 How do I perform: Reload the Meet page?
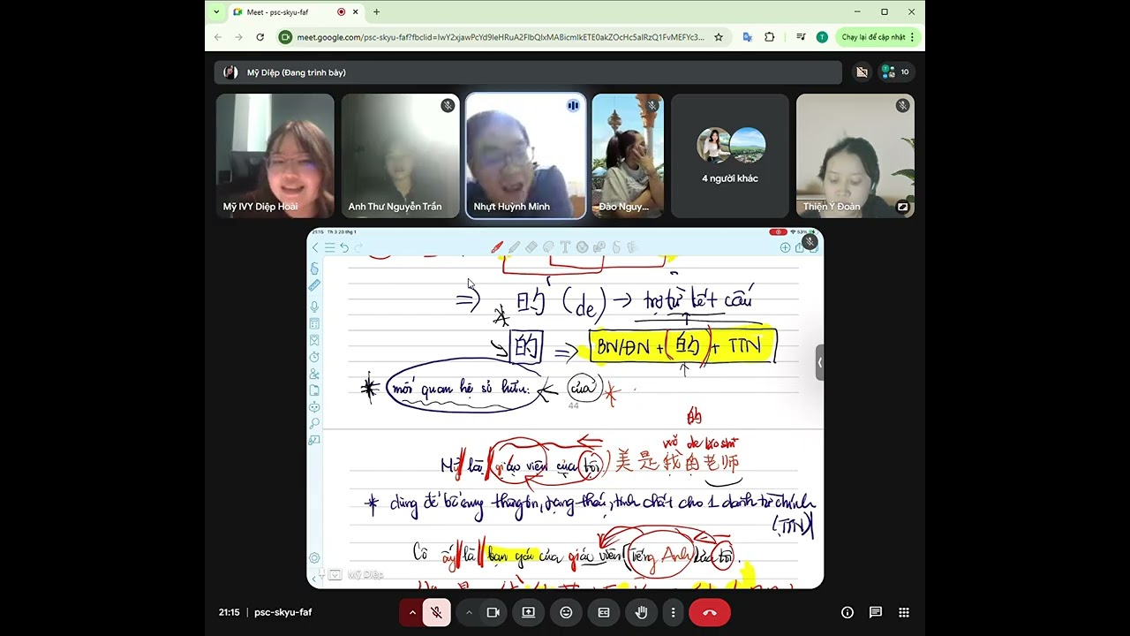click(260, 37)
